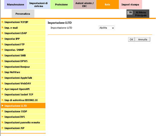Open Impostazioni IWS settings
Screen dimensions: 156x136
[23, 117]
